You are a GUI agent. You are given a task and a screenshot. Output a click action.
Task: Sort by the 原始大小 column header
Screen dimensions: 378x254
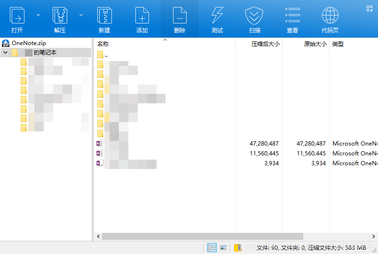[x=315, y=44]
